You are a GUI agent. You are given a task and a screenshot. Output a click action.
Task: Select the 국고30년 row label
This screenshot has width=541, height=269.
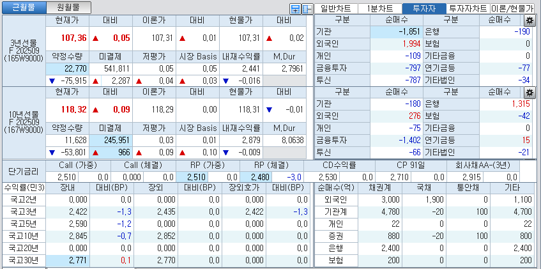(24, 260)
